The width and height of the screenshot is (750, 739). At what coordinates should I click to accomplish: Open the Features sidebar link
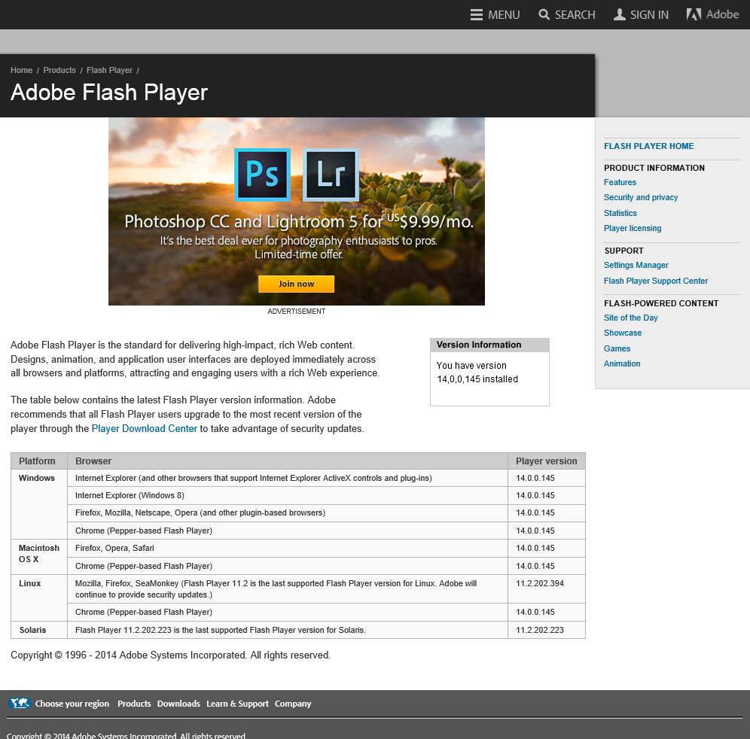point(620,182)
